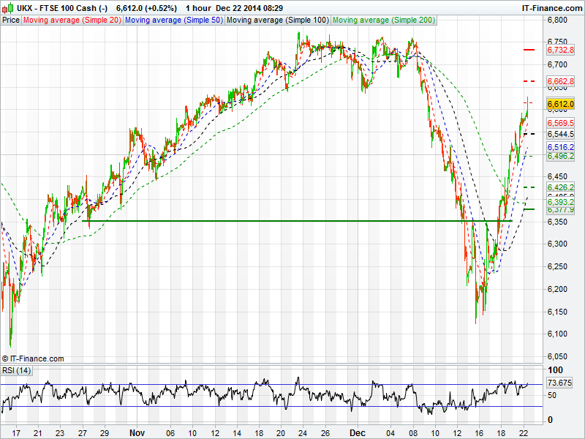Click the red 6,569.5 moving average tag
585x439 pixels.
560,123
